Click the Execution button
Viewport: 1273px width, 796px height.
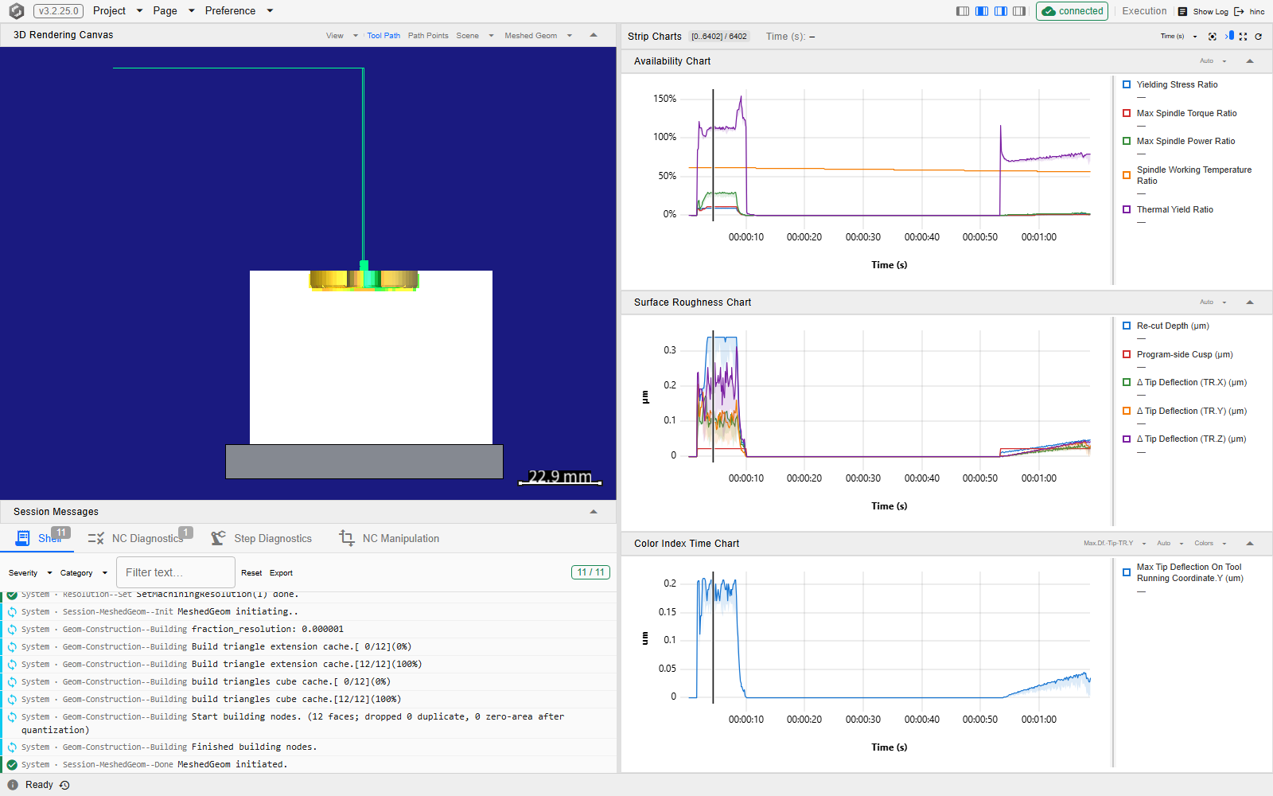[1144, 11]
